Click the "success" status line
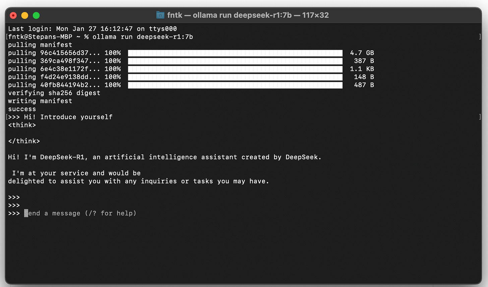This screenshot has height=287, width=488. [22, 109]
